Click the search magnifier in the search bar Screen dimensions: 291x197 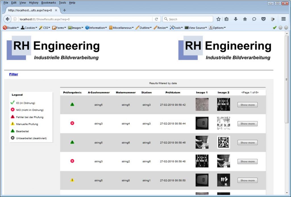[x=166, y=19]
